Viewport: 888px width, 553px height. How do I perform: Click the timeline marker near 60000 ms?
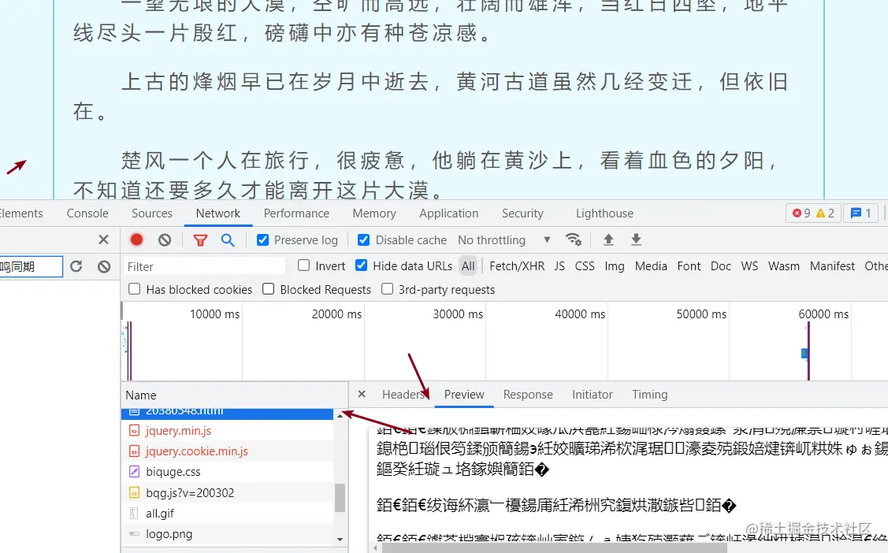[x=804, y=353]
